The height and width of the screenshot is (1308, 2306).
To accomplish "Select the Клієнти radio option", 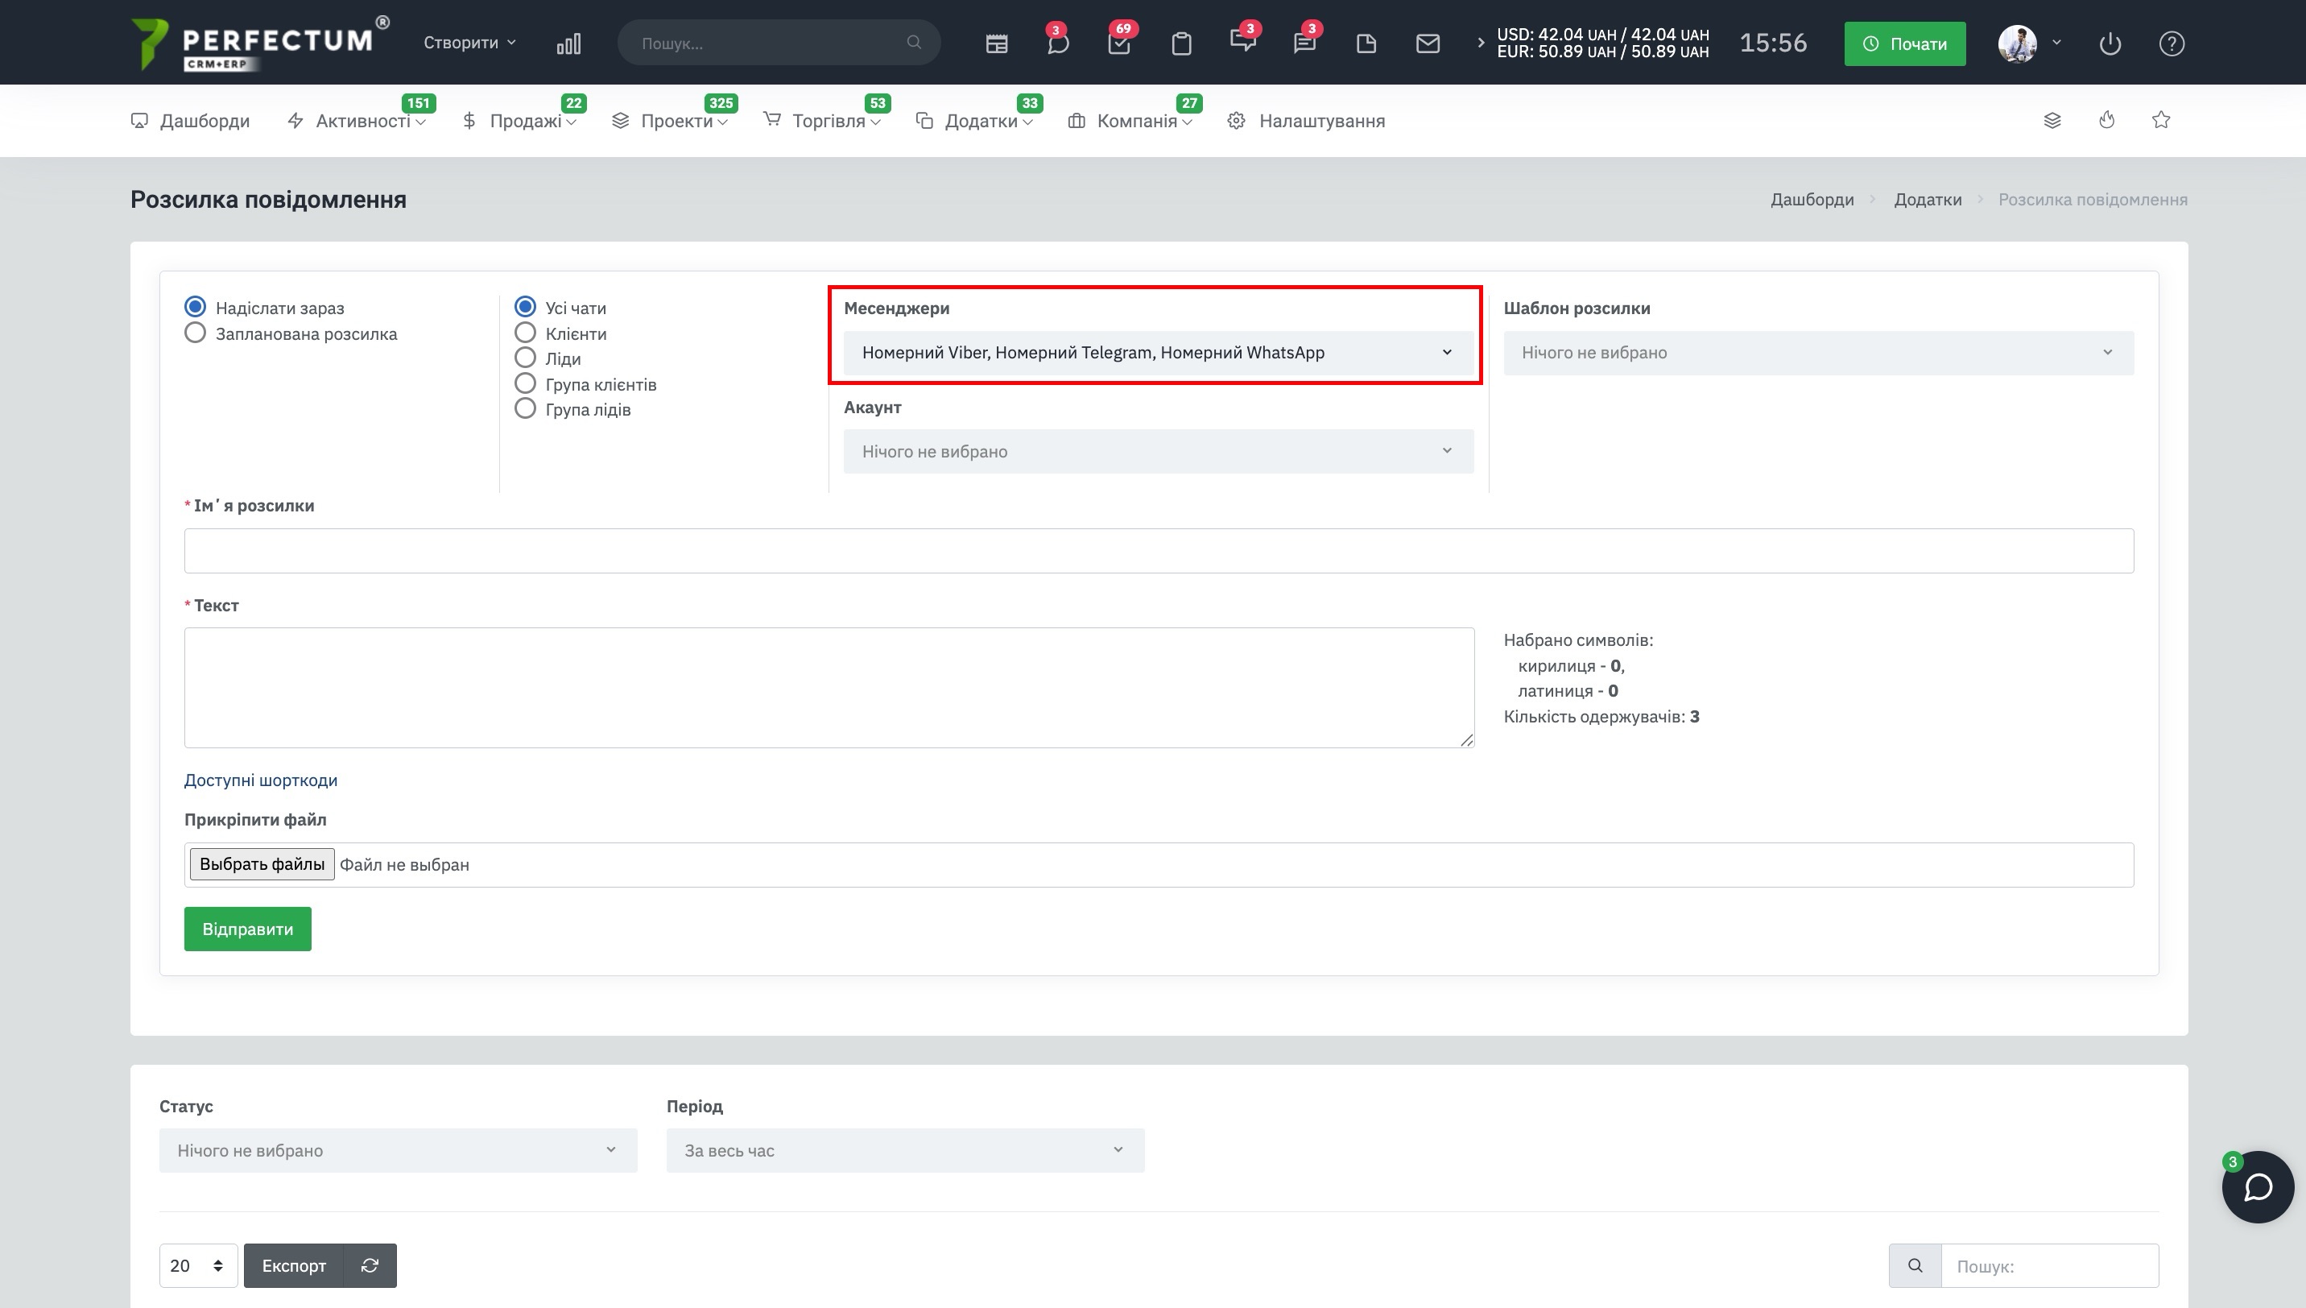I will click(x=525, y=333).
